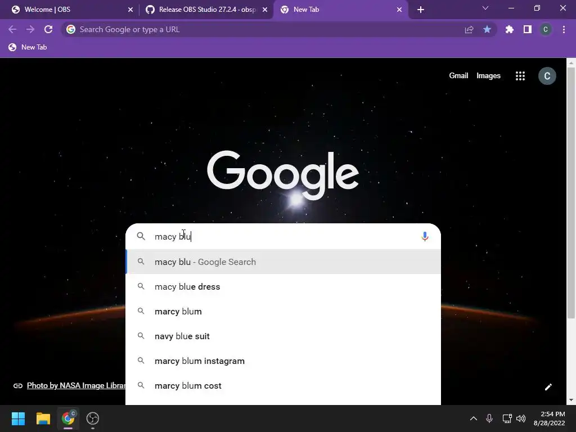Open the tab search dropdown arrow
The width and height of the screenshot is (576, 432).
tap(485, 8)
